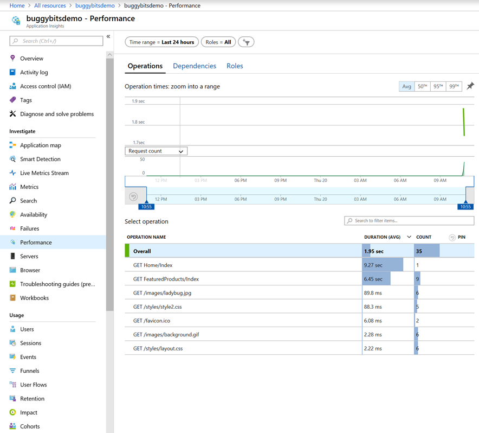The height and width of the screenshot is (433, 479).
Task: Click the Search to filter items field
Action: [409, 221]
